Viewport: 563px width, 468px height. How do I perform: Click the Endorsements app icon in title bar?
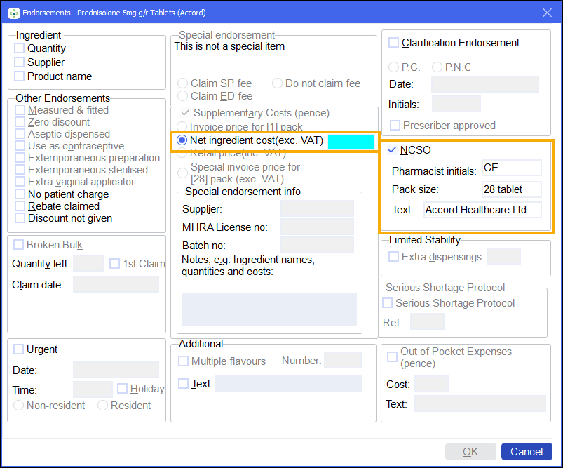coord(13,13)
